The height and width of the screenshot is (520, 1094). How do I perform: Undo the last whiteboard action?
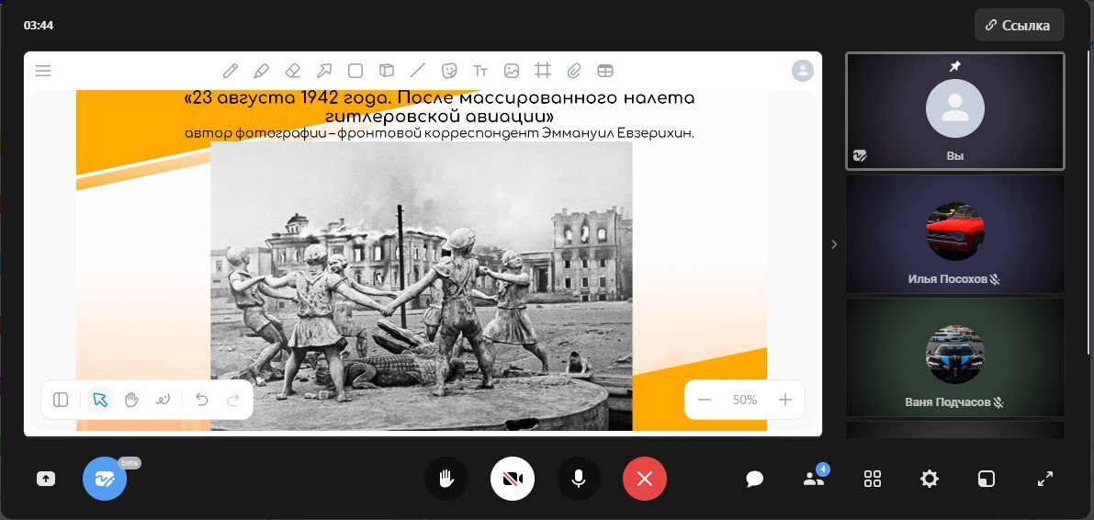(x=202, y=400)
